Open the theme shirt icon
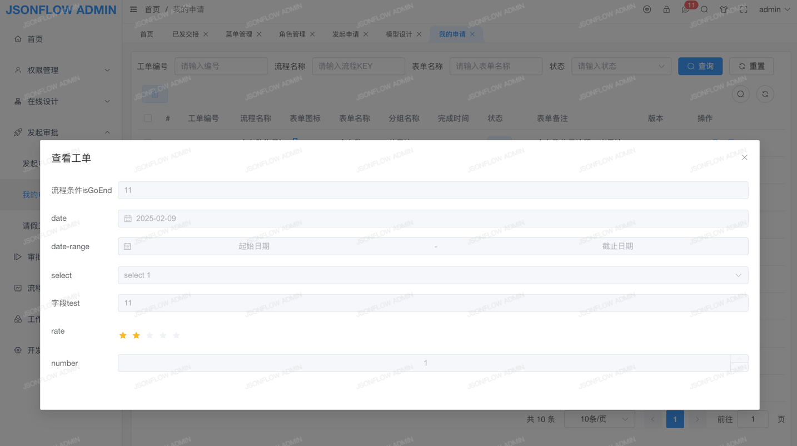This screenshot has width=797, height=446. pyautogui.click(x=724, y=9)
